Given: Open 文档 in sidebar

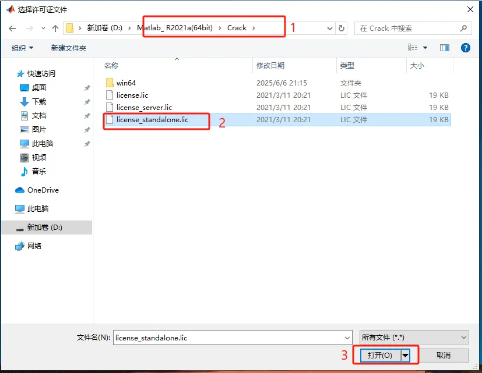Looking at the screenshot, I should pos(39,116).
